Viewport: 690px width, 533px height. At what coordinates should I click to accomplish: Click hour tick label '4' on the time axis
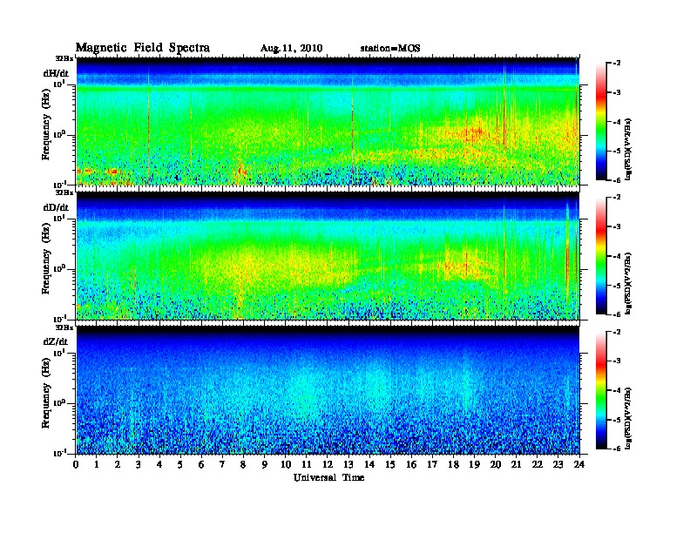pyautogui.click(x=159, y=464)
